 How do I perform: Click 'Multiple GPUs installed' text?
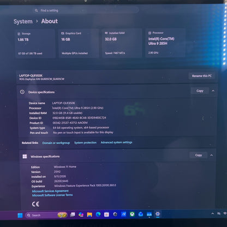tap(75, 53)
